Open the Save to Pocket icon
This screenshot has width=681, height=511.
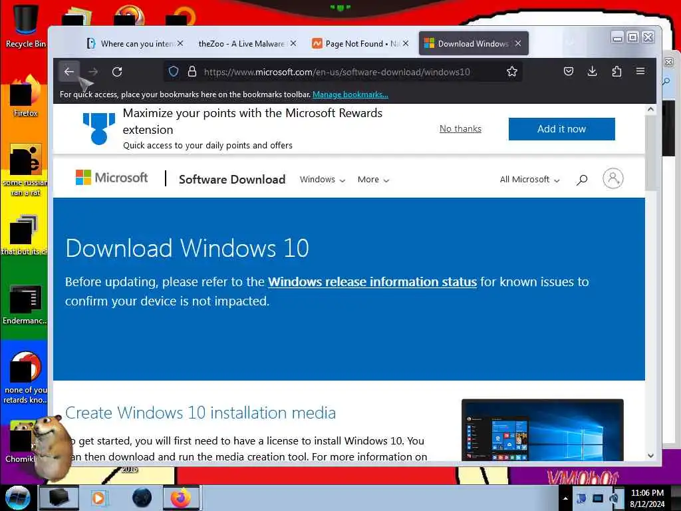point(569,71)
